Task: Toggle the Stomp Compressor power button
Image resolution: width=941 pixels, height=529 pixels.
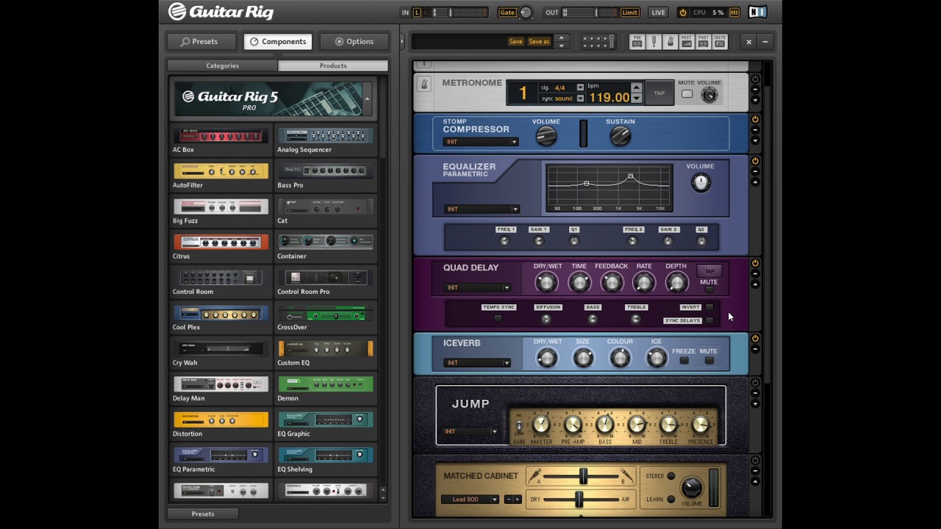Action: 755,119
